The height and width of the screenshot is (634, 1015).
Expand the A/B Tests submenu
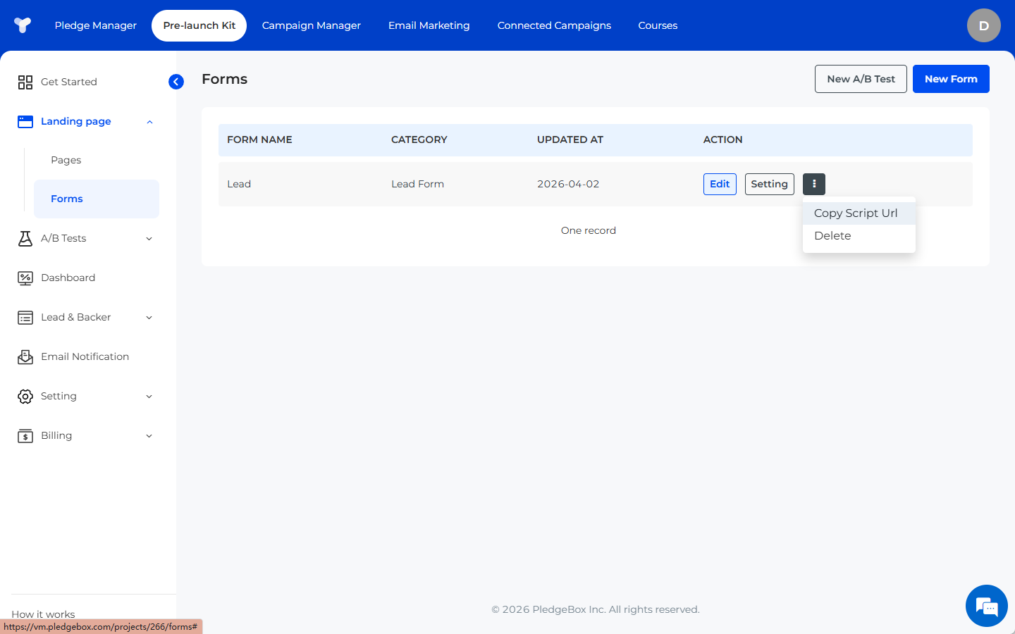[x=149, y=239]
